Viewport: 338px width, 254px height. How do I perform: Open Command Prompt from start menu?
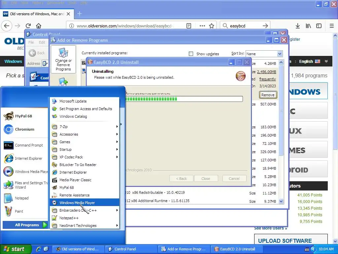click(x=23, y=146)
